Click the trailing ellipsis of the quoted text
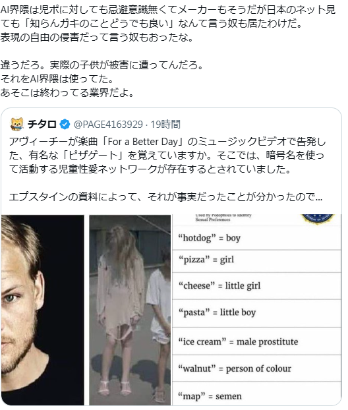This screenshot has width=348, height=410. [x=319, y=197]
